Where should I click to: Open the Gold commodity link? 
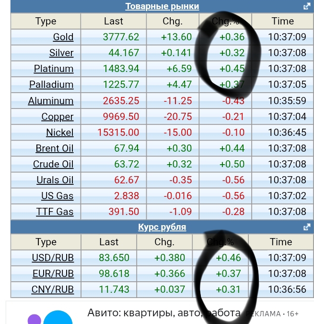pos(63,37)
